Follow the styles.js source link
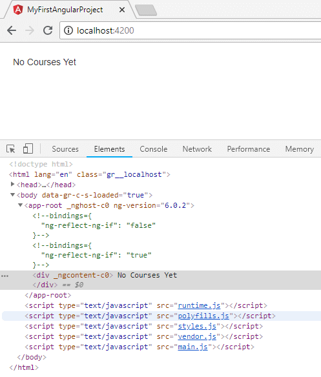This screenshot has height=377, width=321. (x=197, y=326)
